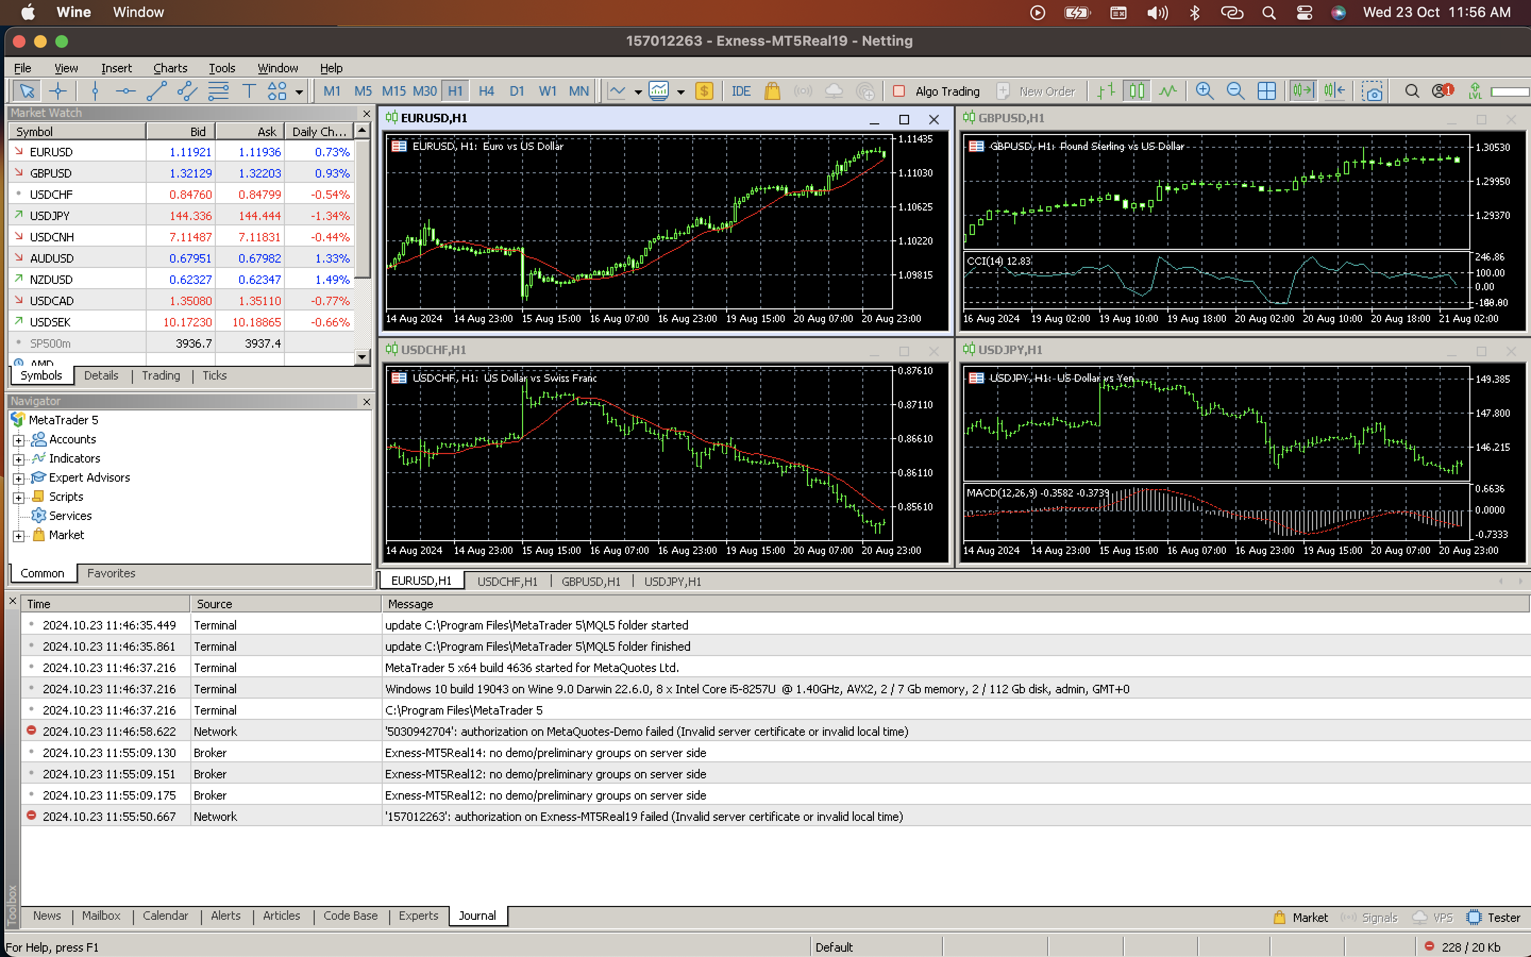1531x957 pixels.
Task: Switch chart to candlestick type
Action: pyautogui.click(x=1136, y=91)
